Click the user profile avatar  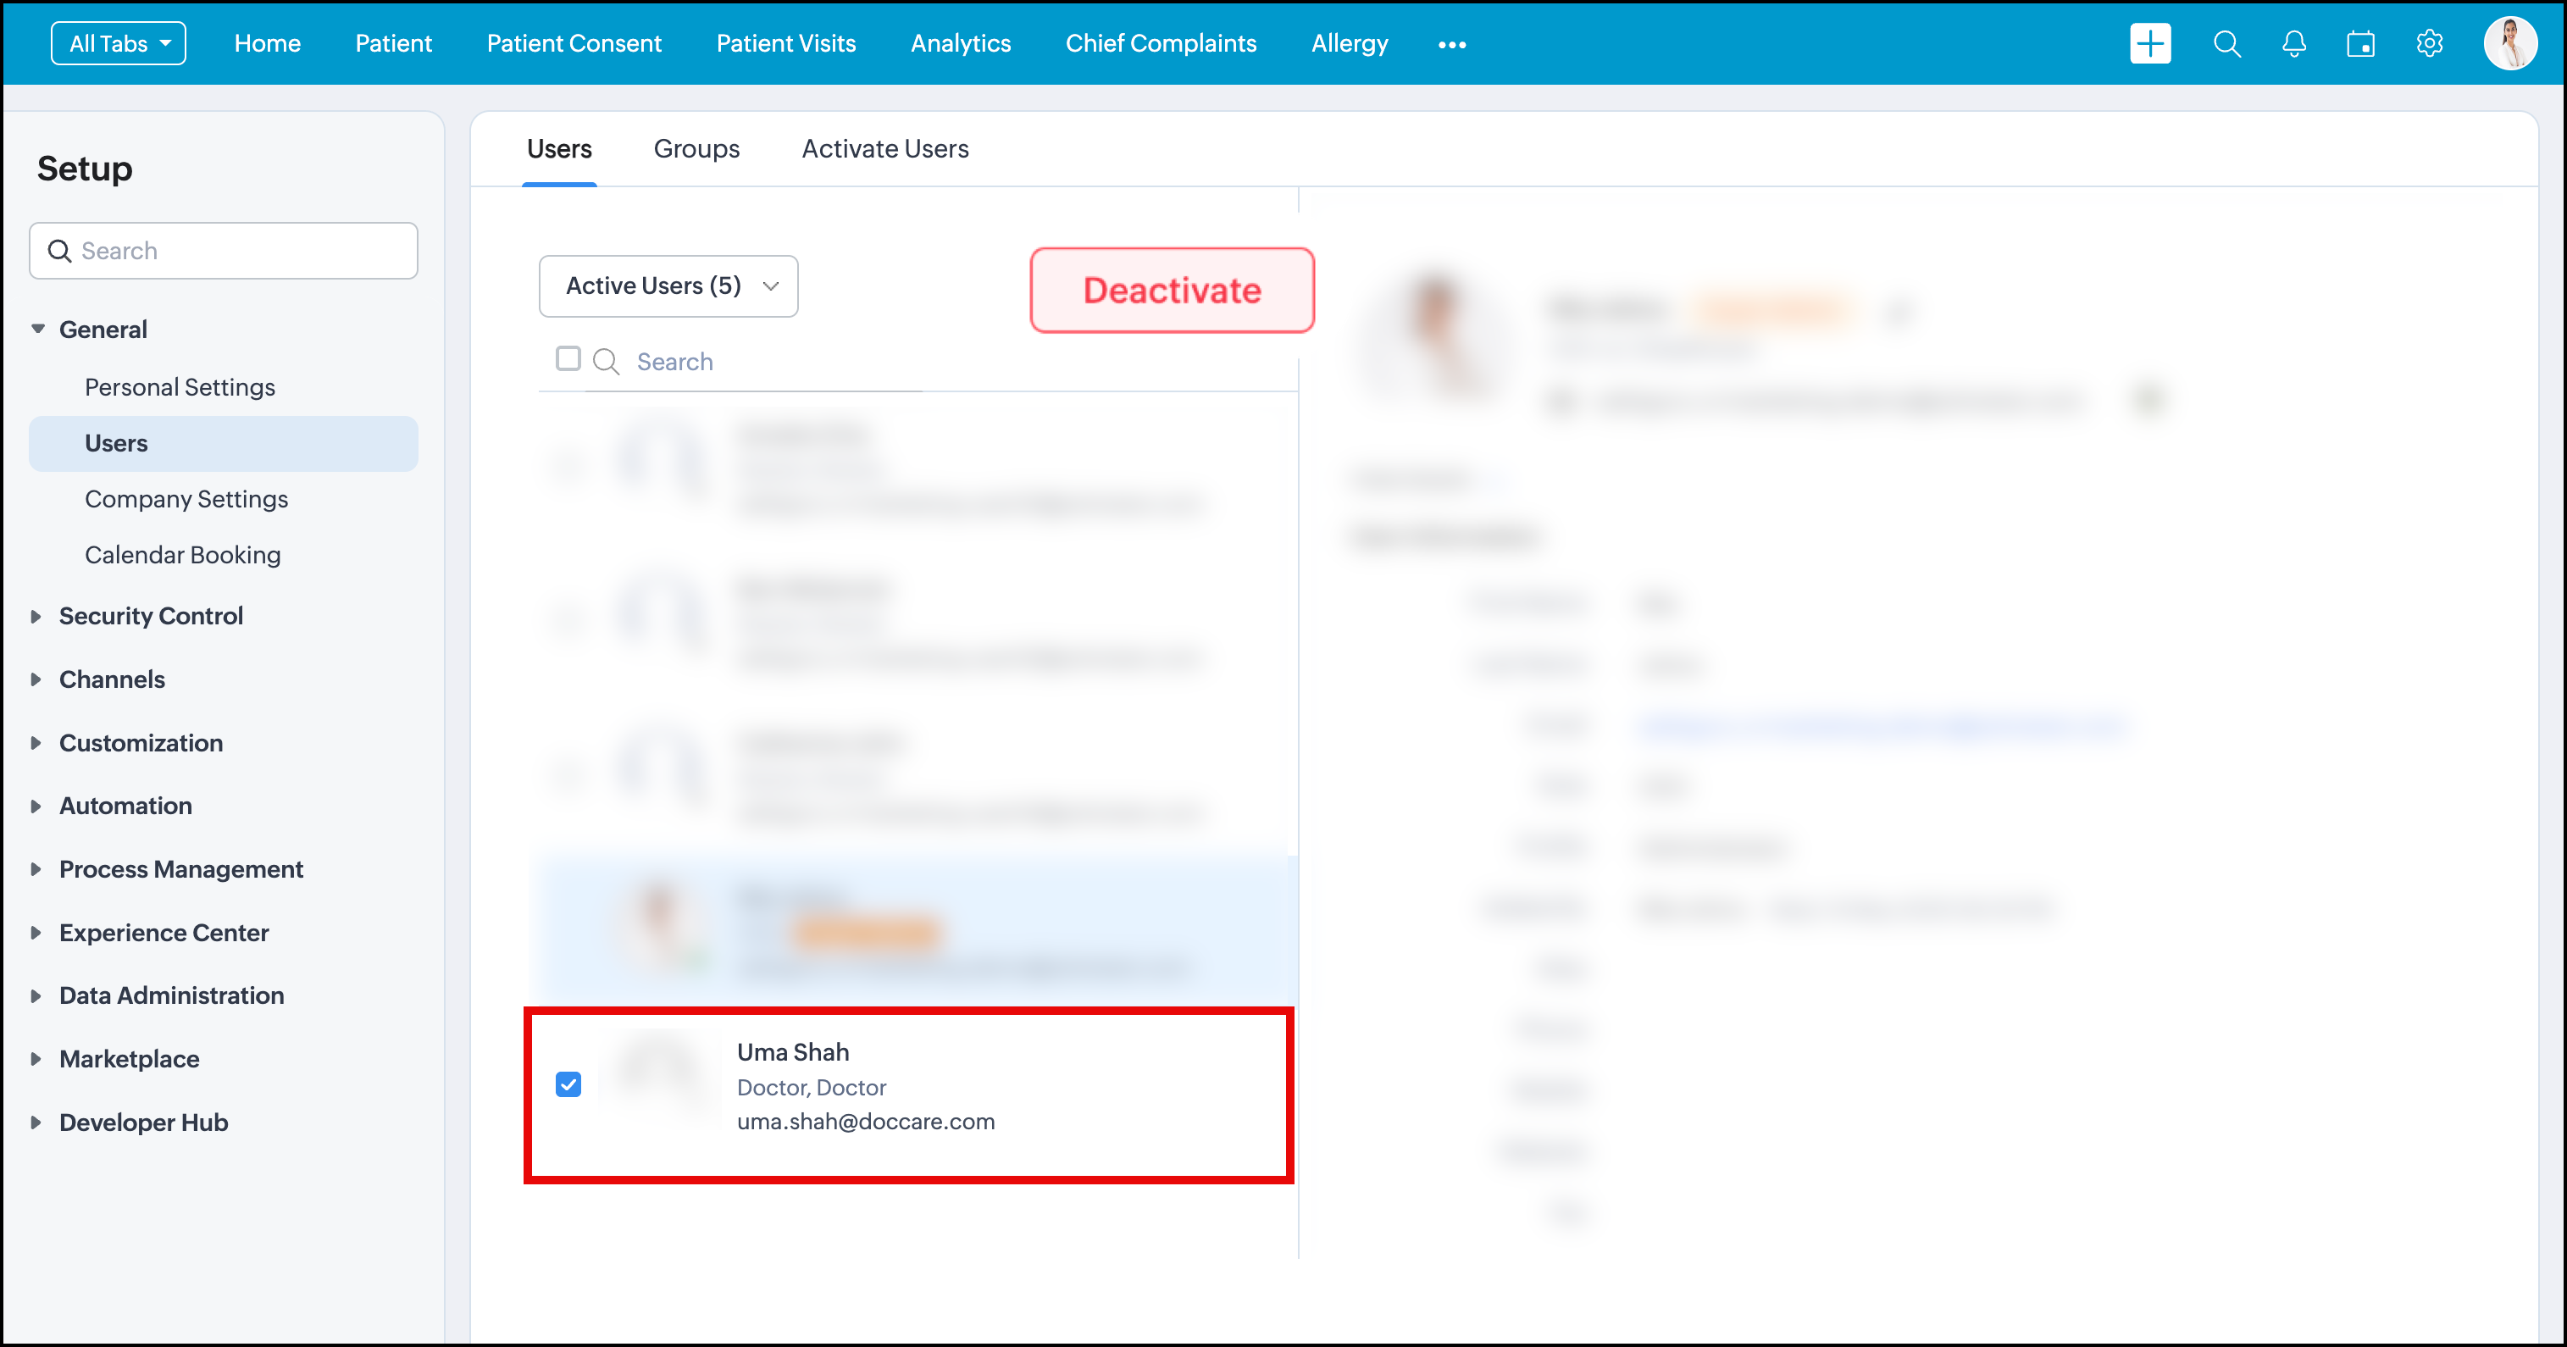coord(2509,44)
